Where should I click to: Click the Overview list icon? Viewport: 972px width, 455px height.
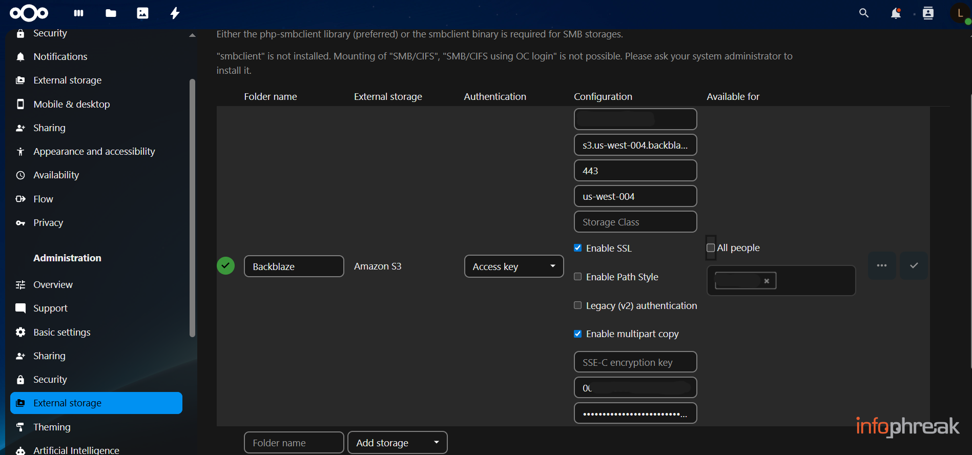[20, 285]
